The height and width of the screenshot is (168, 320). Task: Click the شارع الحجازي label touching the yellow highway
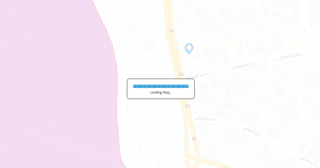(197, 75)
